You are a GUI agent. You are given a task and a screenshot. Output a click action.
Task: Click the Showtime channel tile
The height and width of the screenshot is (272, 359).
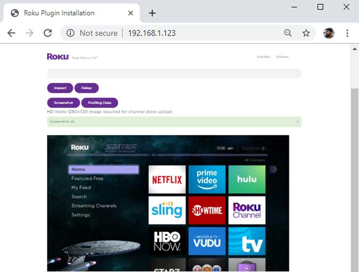(207, 210)
